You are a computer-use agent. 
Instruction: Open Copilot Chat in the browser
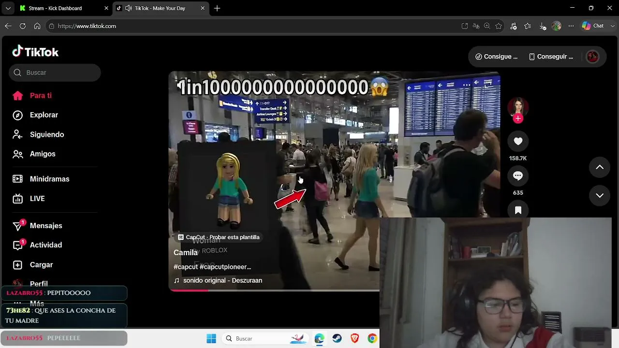click(x=593, y=26)
